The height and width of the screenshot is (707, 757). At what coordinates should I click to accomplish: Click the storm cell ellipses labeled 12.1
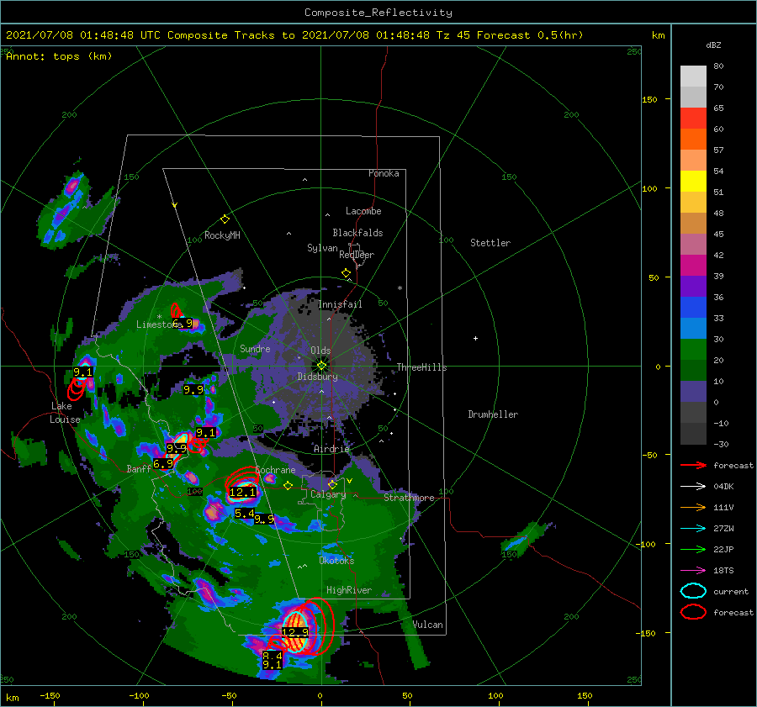(243, 484)
